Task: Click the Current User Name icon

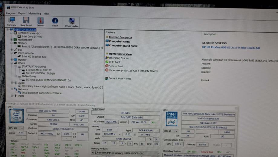Action: coord(106,78)
